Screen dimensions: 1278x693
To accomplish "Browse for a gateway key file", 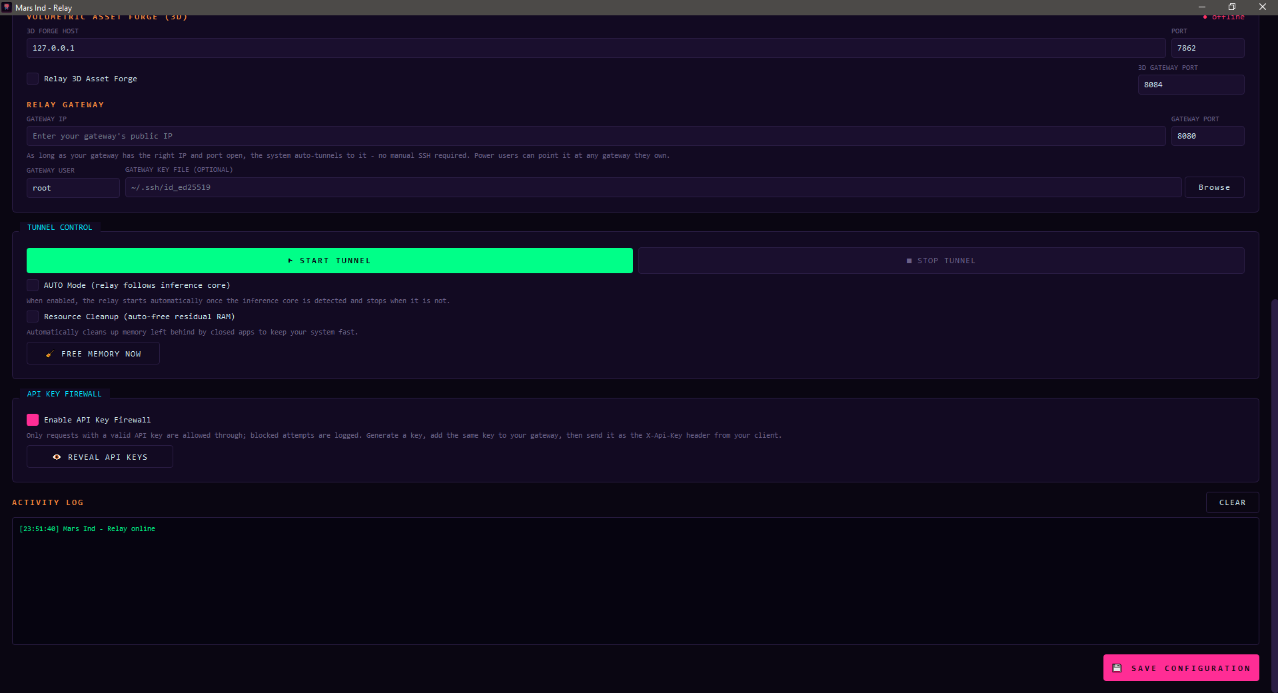I will (1214, 187).
